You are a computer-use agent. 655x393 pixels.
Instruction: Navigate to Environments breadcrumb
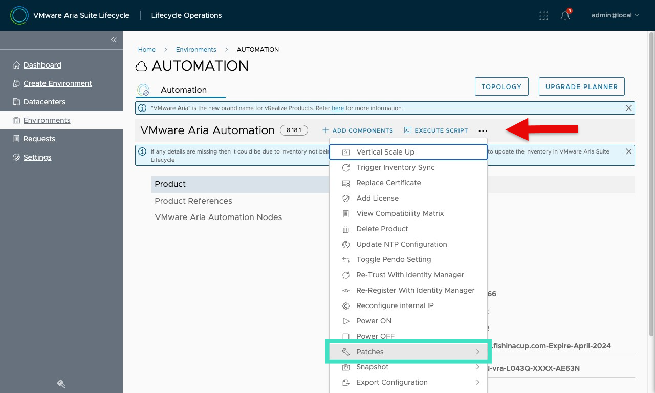[x=196, y=50]
